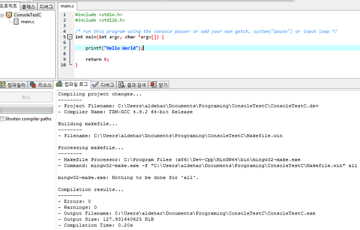Click the debug checkmark icon
The image size is (360, 230).
point(95,85)
